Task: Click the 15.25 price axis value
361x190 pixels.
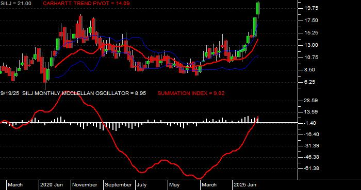Action: click(x=311, y=33)
